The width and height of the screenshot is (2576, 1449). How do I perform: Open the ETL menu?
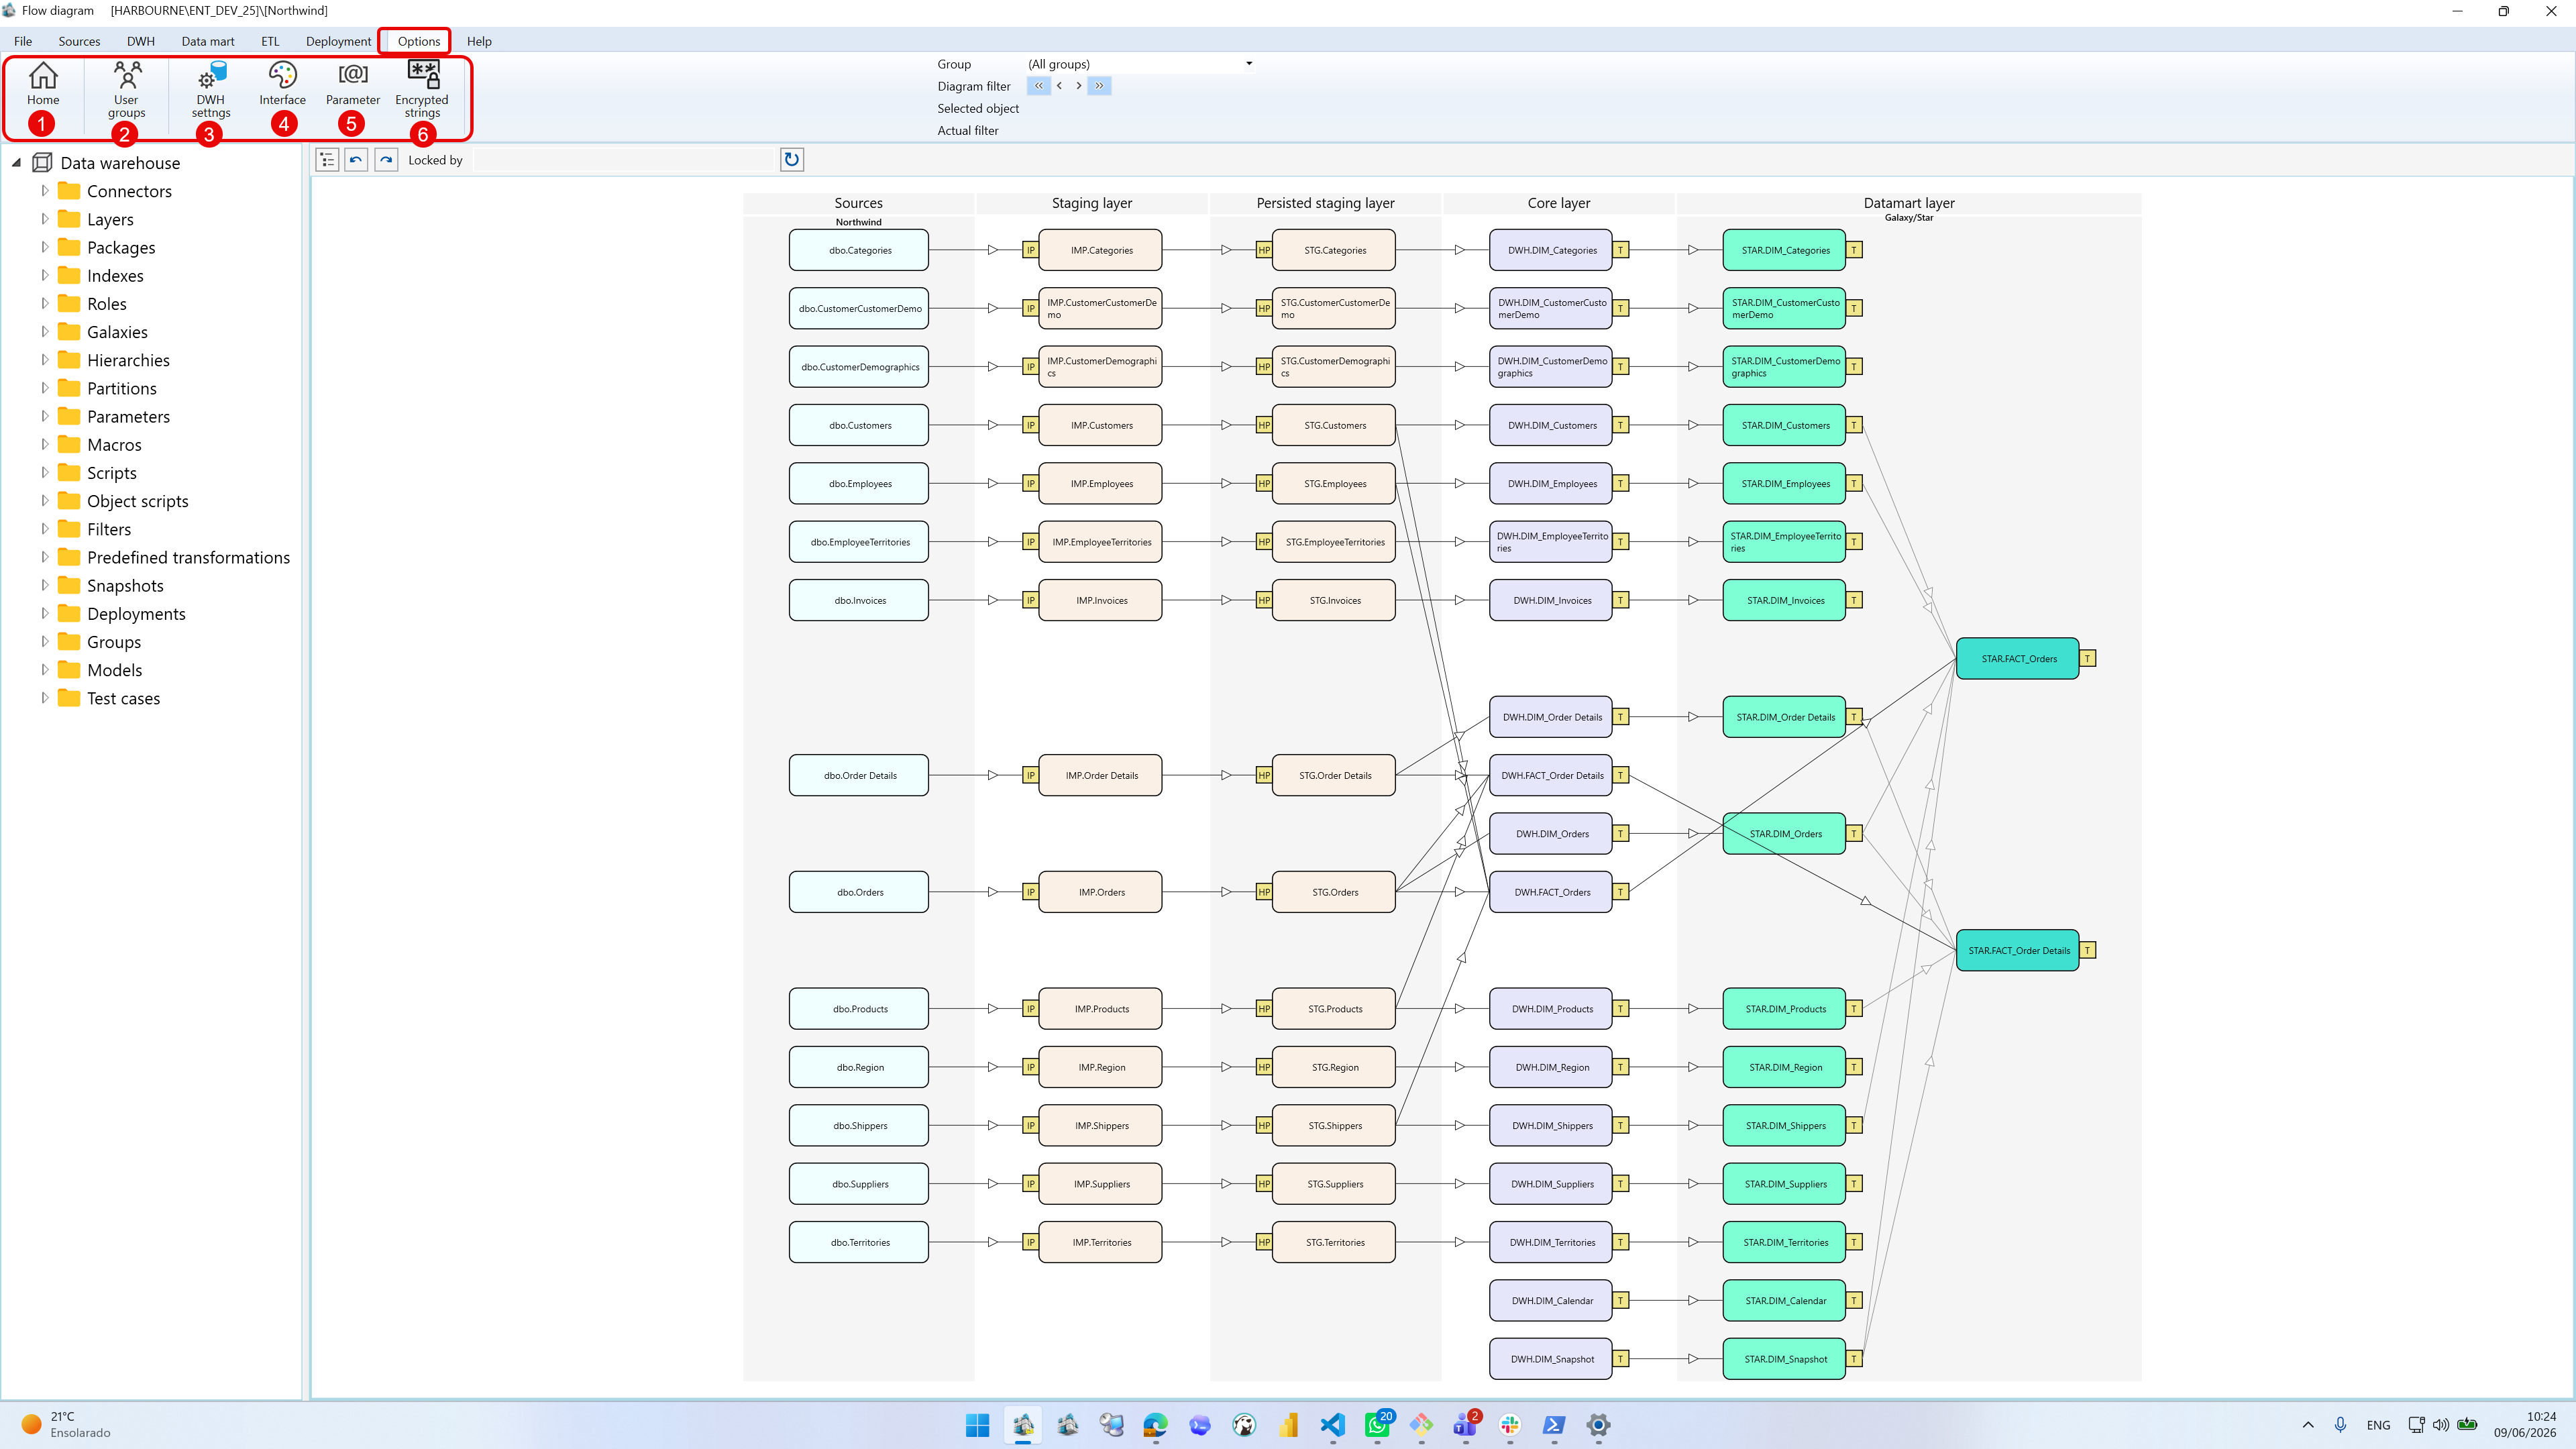[x=270, y=41]
